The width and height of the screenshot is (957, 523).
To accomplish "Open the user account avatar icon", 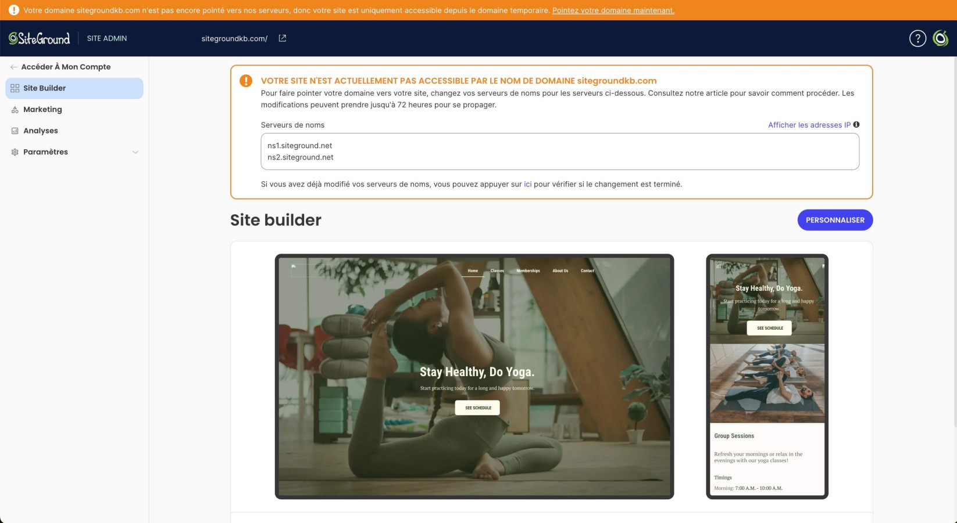I will coord(941,38).
